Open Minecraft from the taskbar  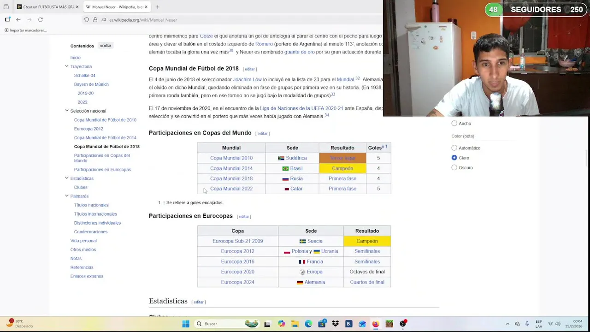point(389,324)
